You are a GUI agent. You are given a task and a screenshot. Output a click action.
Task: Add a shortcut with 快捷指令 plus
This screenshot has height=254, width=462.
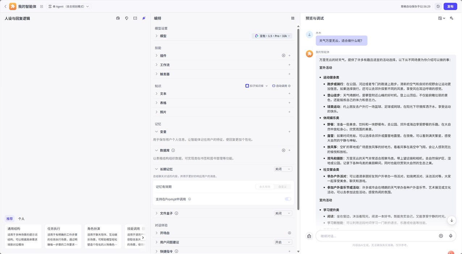tap(290, 251)
